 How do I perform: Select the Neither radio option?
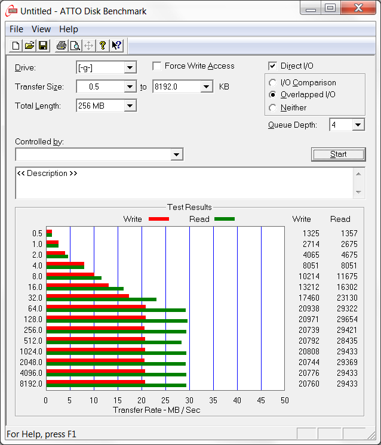273,108
